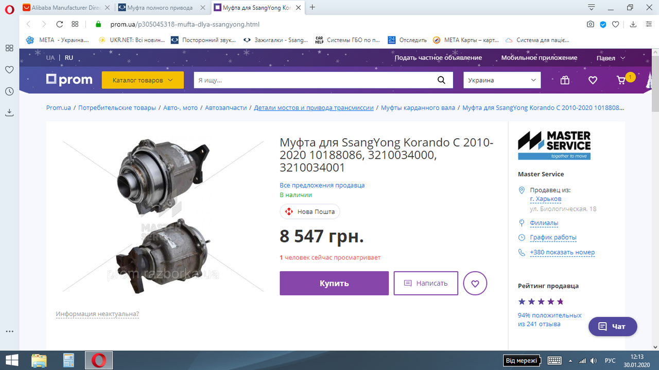The width and height of the screenshot is (659, 370).
Task: Click Информация неактуальна? link
Action: tap(97, 314)
